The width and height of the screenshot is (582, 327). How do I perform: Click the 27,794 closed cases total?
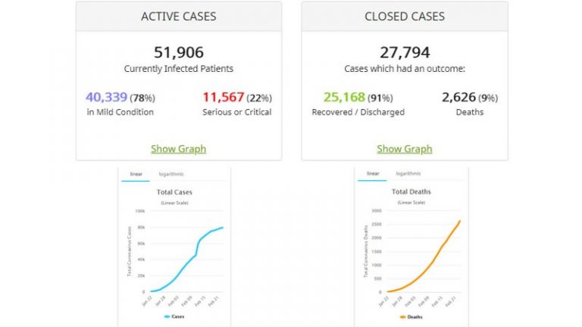[404, 53]
